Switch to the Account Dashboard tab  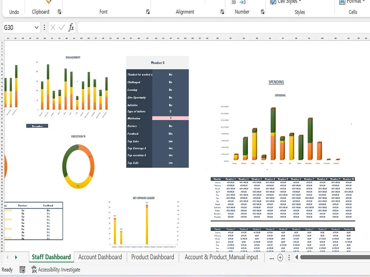[100, 257]
